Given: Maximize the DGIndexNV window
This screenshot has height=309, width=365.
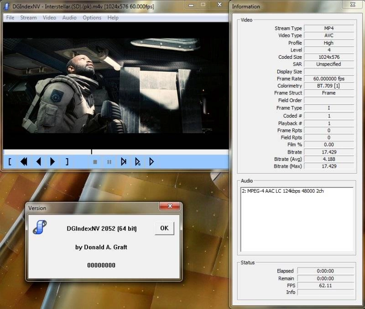Looking at the screenshot, I should pos(203,5).
